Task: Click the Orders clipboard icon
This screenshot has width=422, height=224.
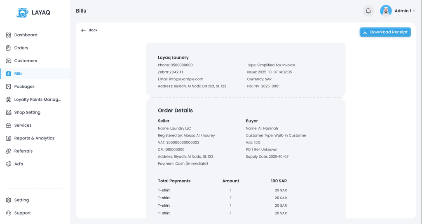Action: pyautogui.click(x=9, y=48)
